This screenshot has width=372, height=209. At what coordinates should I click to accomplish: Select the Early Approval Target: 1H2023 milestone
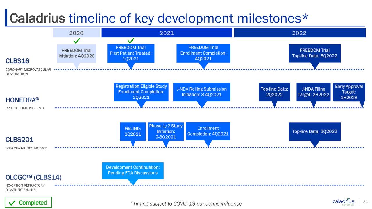(349, 92)
